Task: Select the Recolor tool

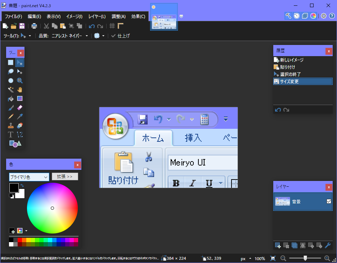Action: [x=20, y=126]
